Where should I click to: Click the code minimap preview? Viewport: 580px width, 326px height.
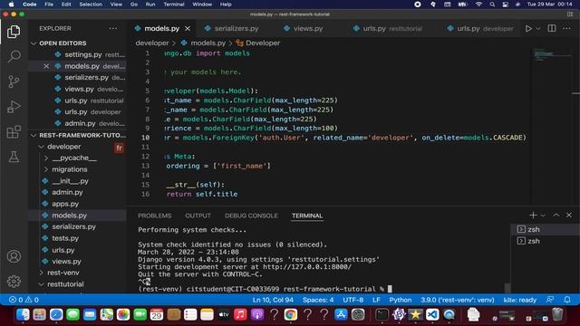click(x=552, y=54)
